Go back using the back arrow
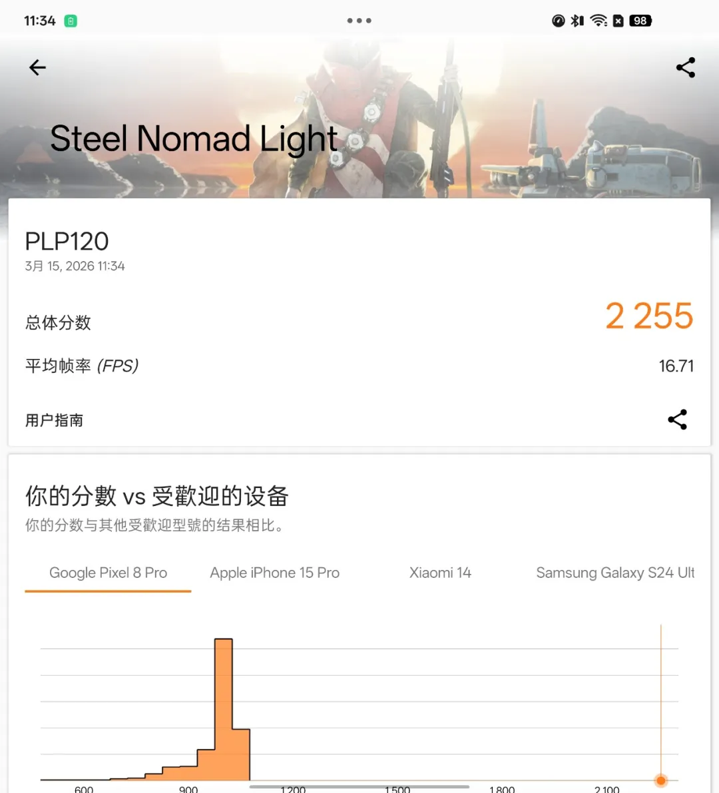Screen dimensions: 719x793 click(38, 67)
